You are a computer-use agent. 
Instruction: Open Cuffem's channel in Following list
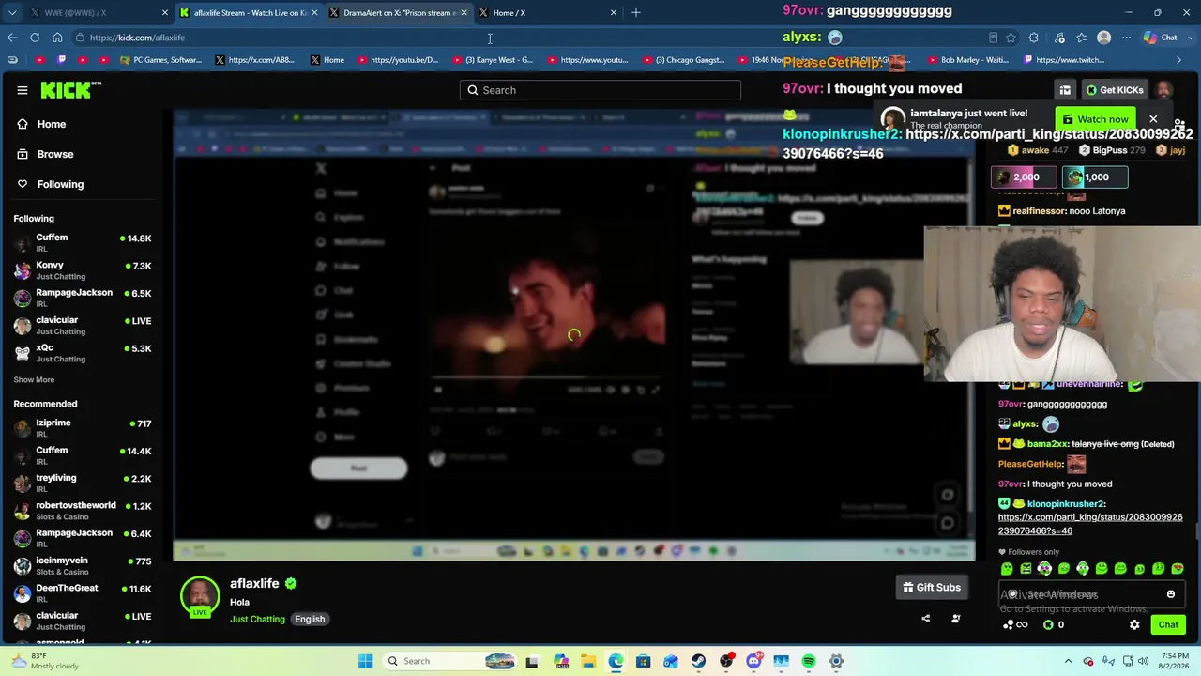[x=83, y=242]
